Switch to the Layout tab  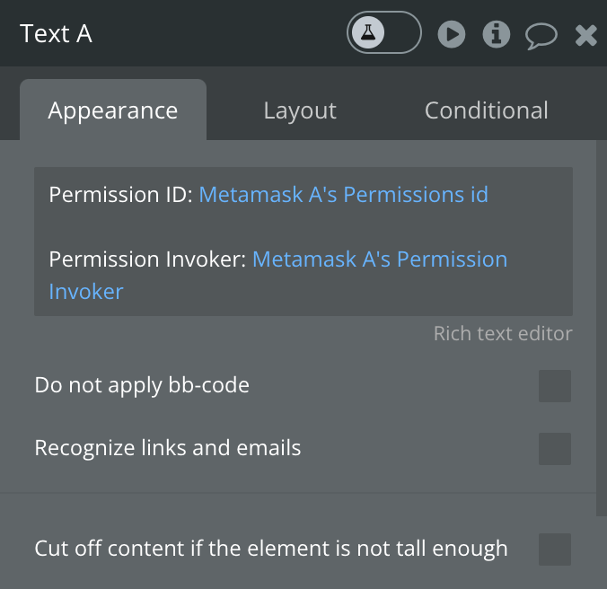300,110
